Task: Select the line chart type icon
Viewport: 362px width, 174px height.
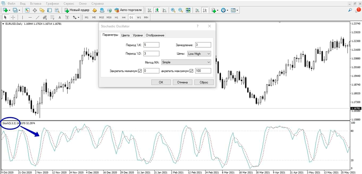Action: coord(165,10)
